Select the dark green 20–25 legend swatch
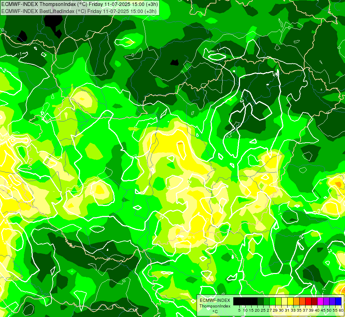The image size is (345, 317). pyautogui.click(x=260, y=302)
